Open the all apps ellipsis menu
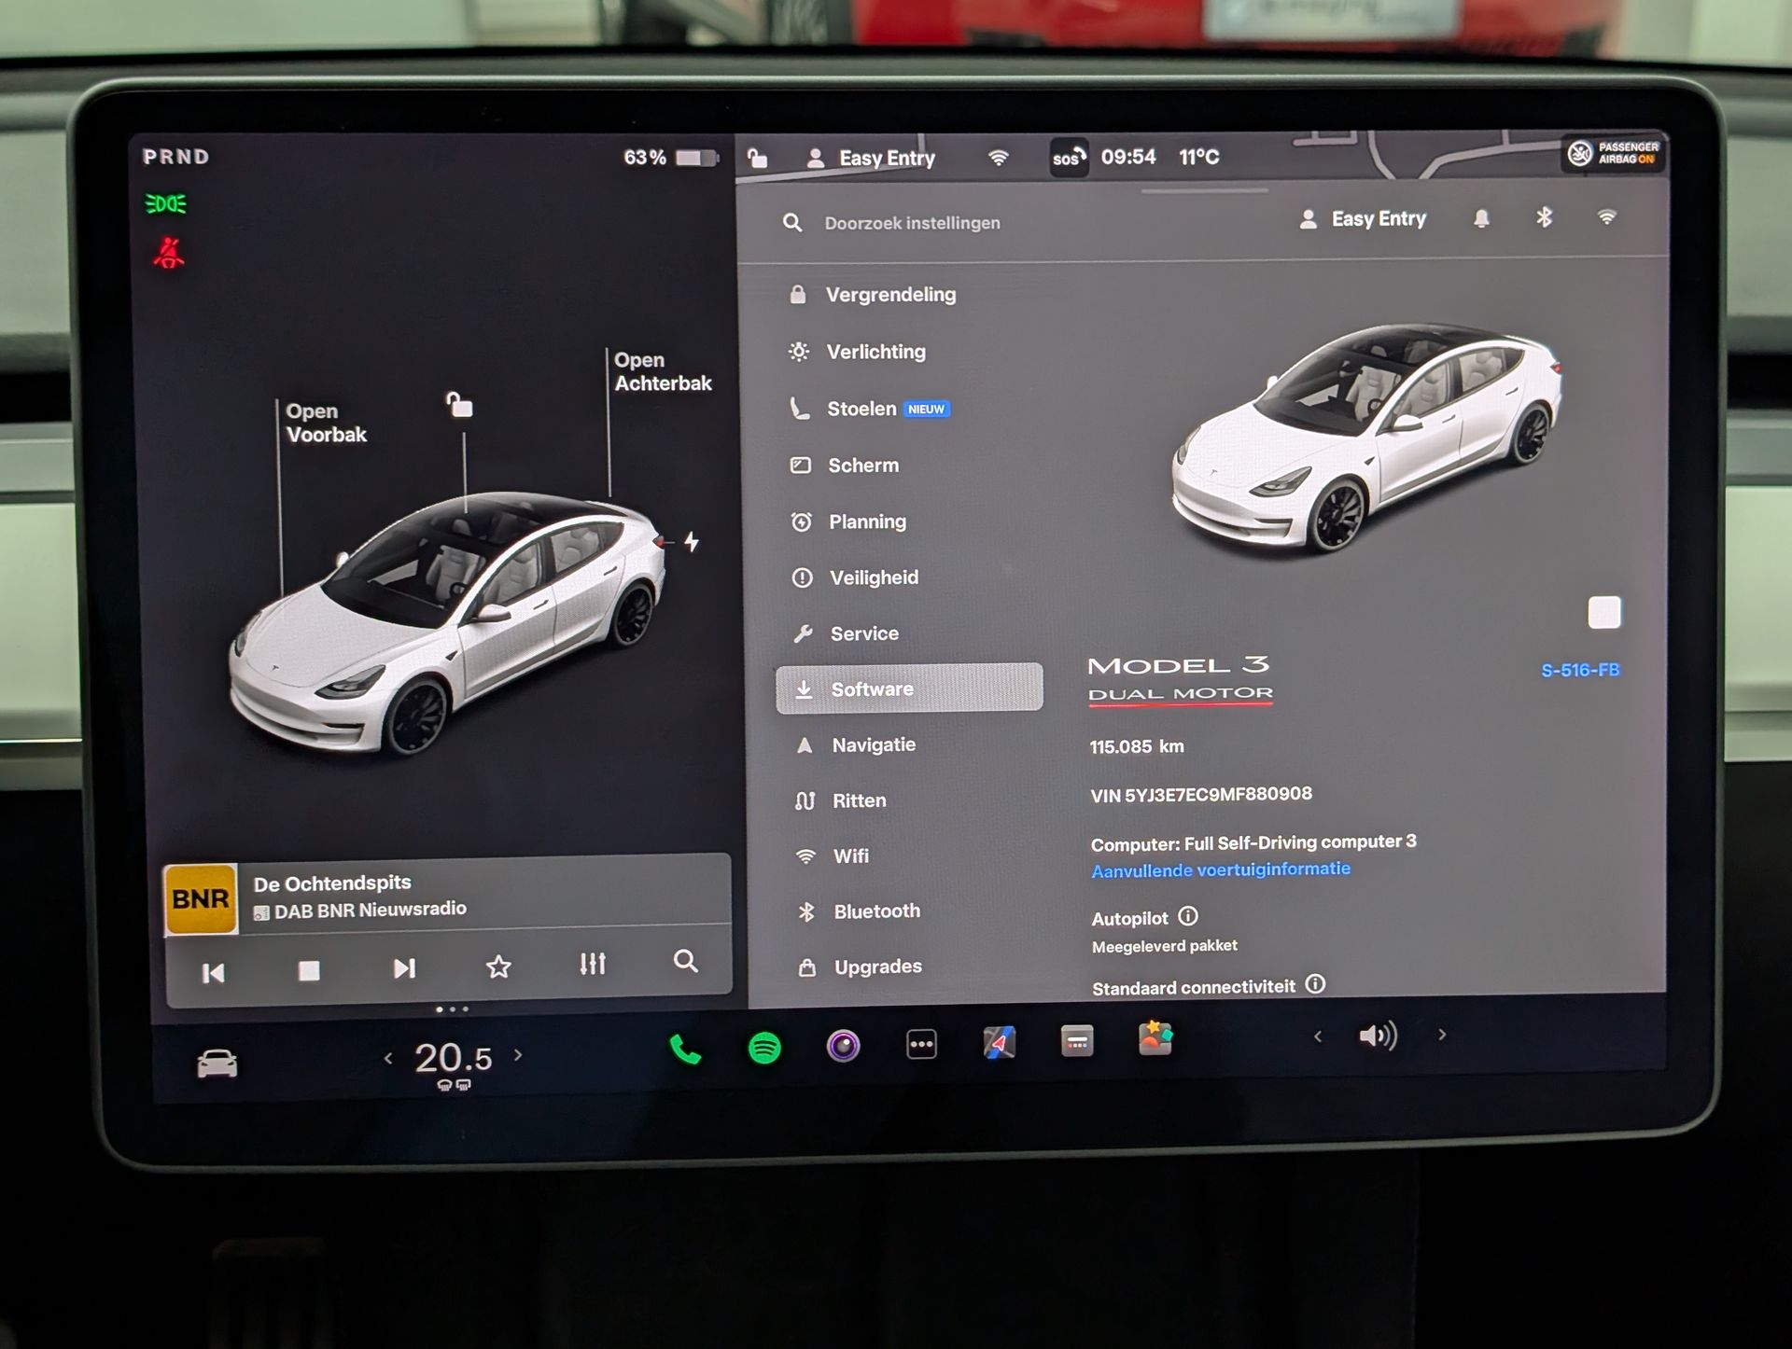This screenshot has width=1792, height=1349. click(x=921, y=1044)
